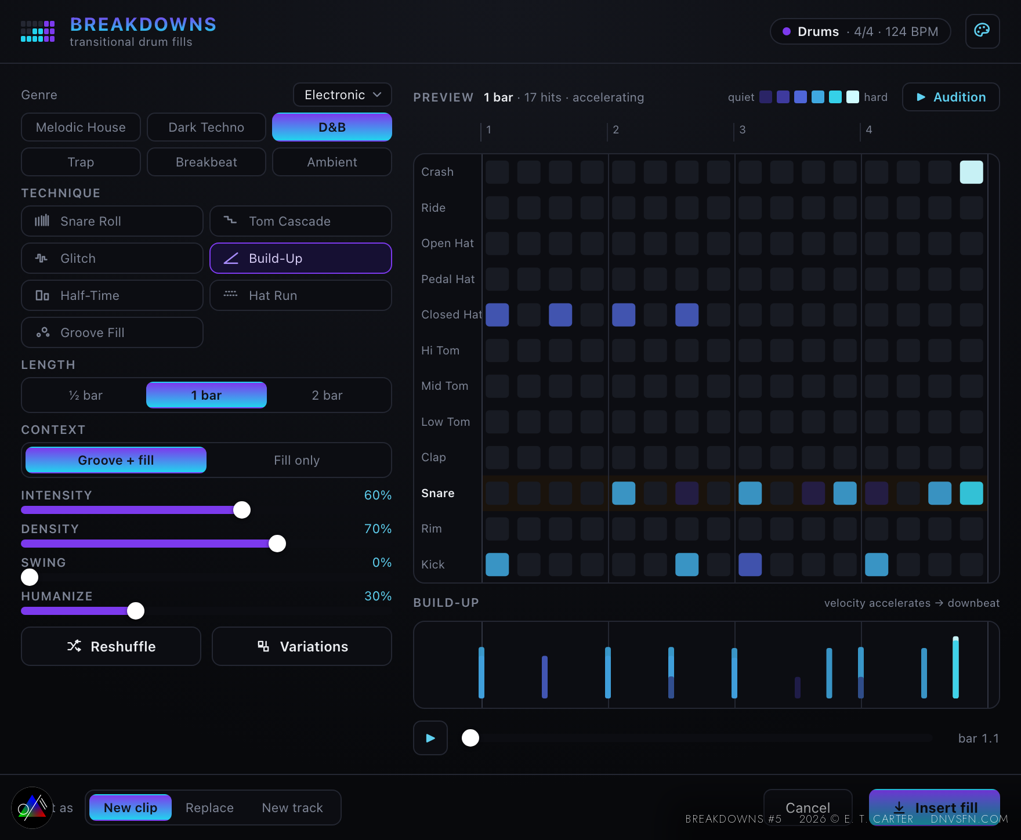This screenshot has height=840, width=1021.
Task: Toggle the final cyan Snare hit
Action: point(971,493)
